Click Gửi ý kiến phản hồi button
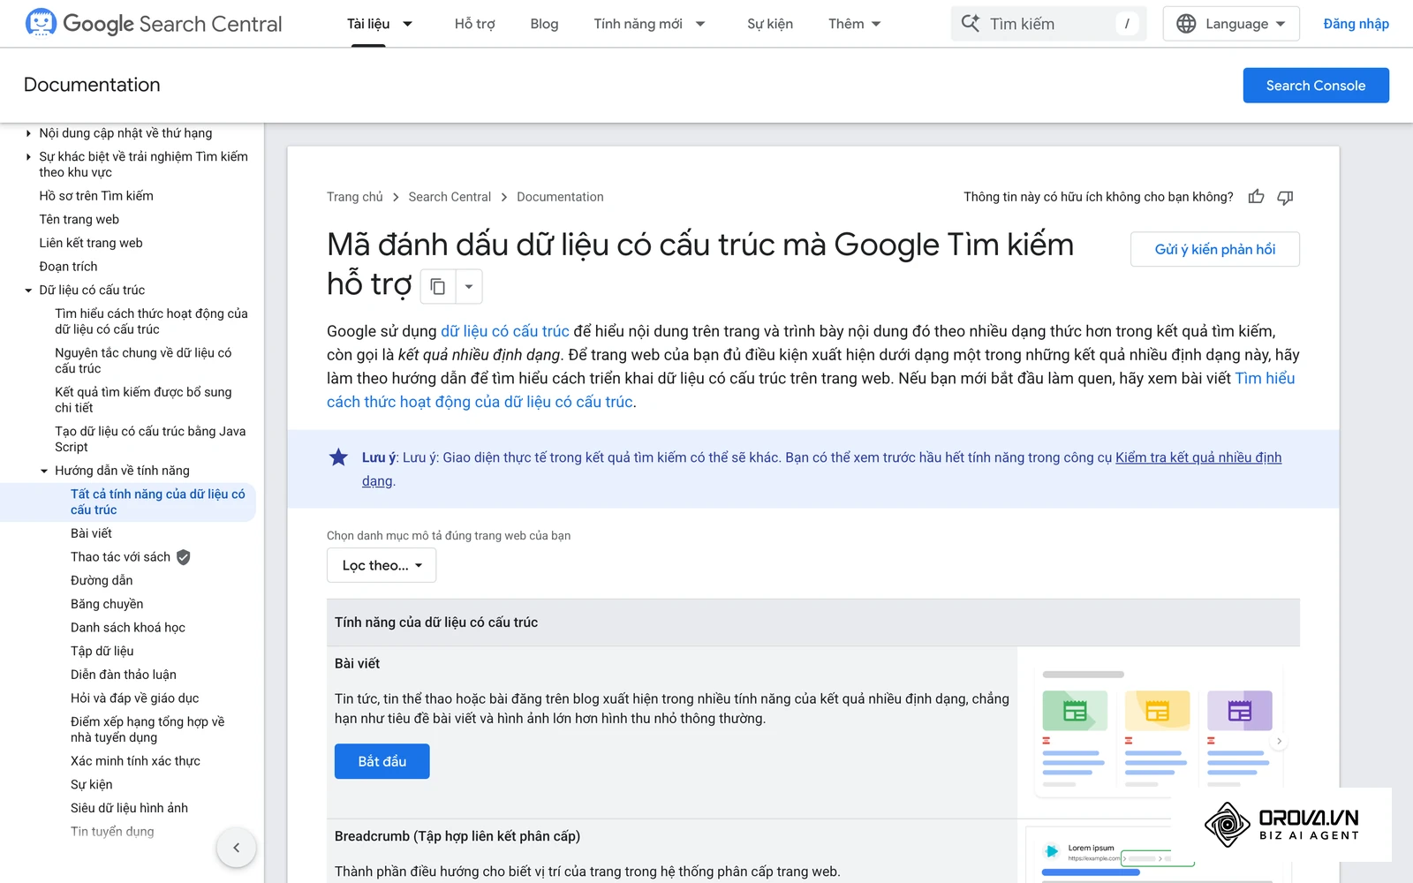The width and height of the screenshot is (1413, 883). click(x=1215, y=249)
